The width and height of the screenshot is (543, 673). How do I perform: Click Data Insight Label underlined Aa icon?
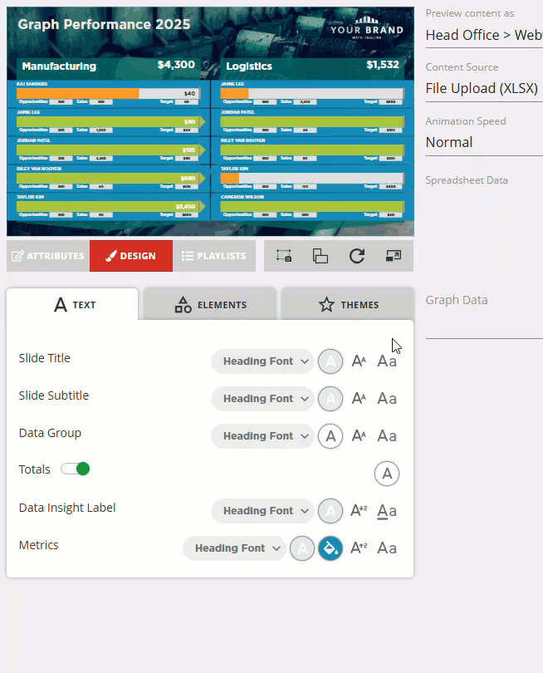tap(387, 511)
